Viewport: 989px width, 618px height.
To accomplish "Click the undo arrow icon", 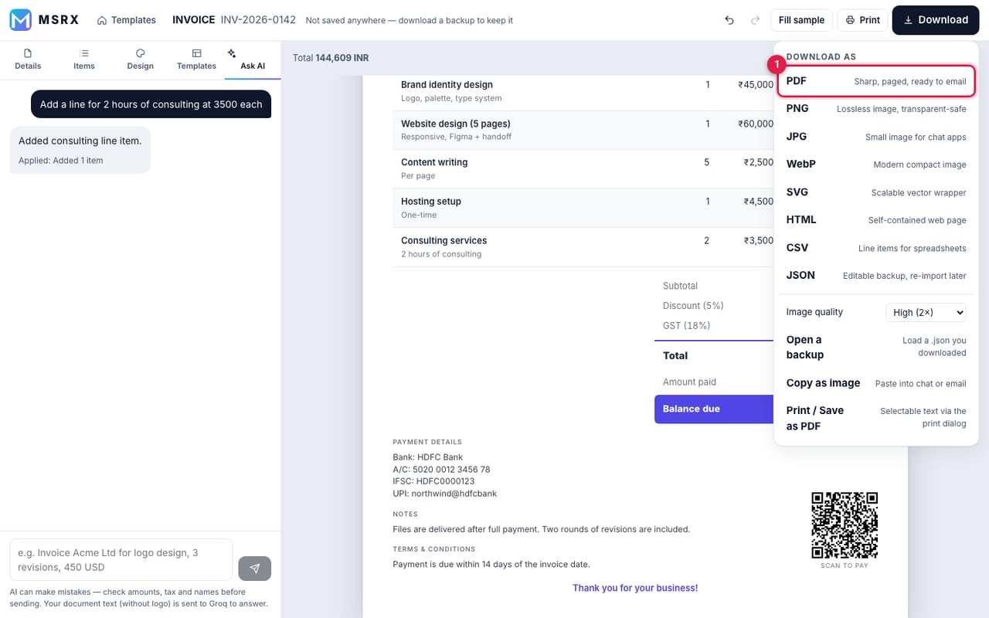I will 729,20.
